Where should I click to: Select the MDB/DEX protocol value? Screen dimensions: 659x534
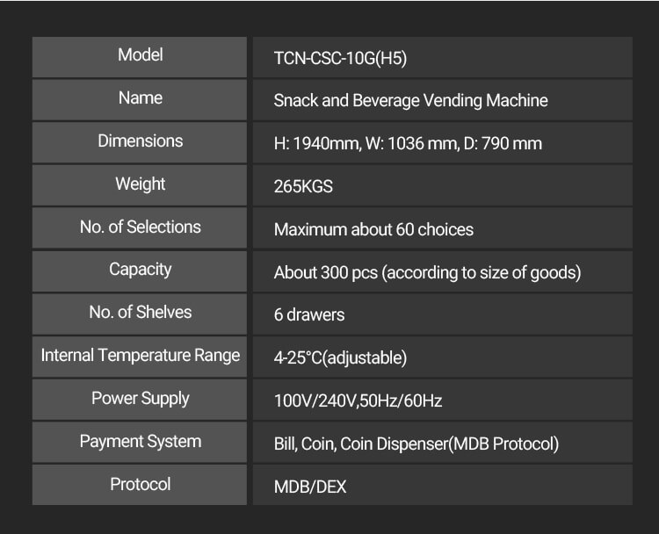(x=310, y=487)
